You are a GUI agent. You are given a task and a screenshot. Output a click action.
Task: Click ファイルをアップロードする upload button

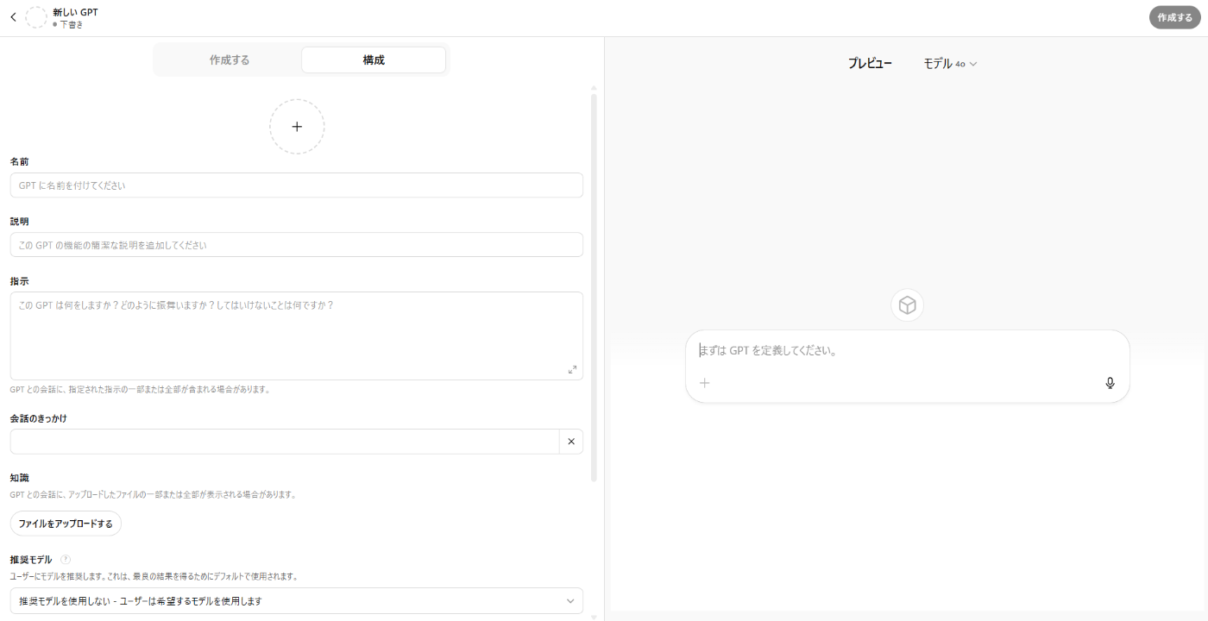(66, 524)
